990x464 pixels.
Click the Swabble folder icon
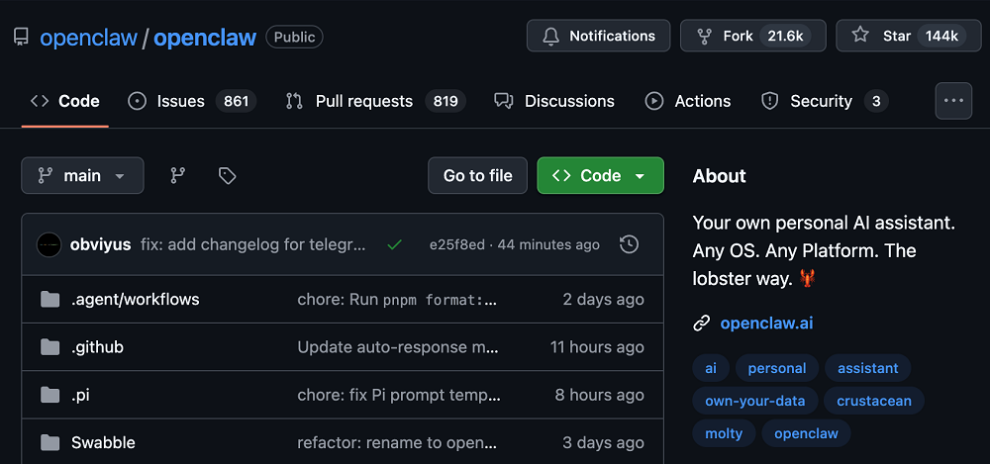pyautogui.click(x=50, y=442)
